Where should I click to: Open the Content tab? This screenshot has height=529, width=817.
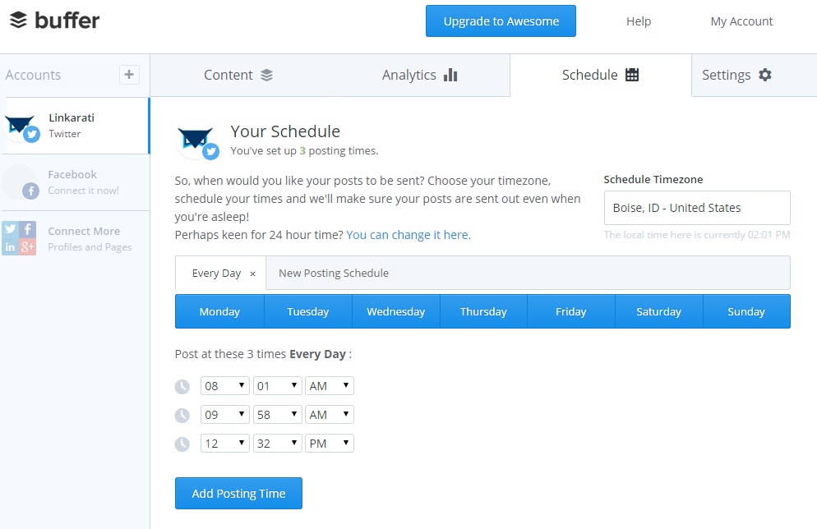[238, 75]
